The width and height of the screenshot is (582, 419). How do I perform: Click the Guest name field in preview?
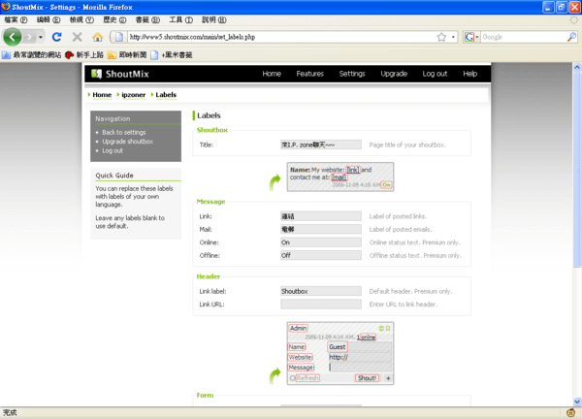click(359, 346)
